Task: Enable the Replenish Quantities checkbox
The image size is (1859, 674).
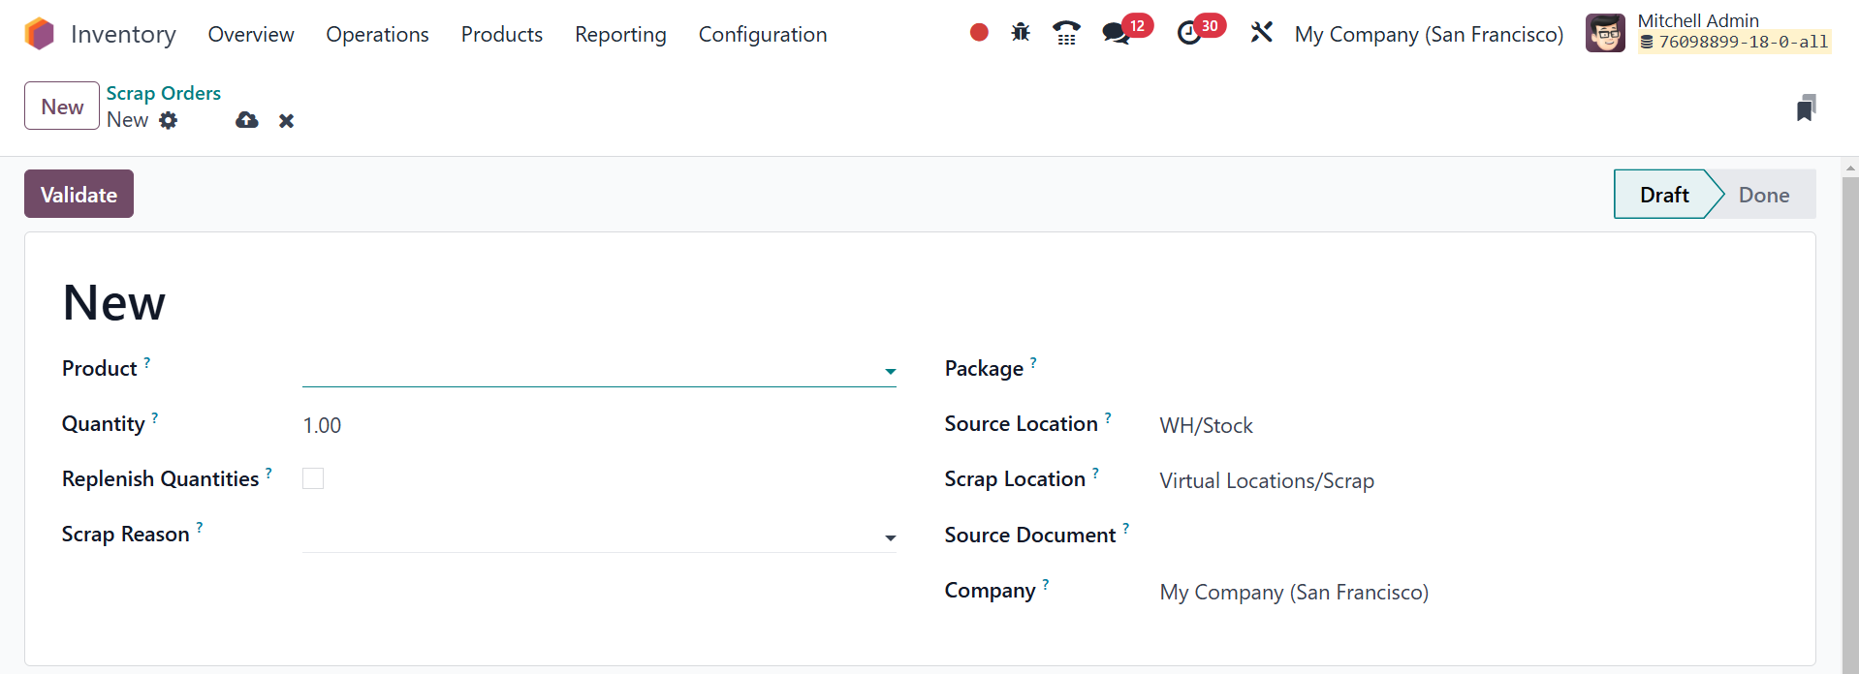Action: (313, 478)
